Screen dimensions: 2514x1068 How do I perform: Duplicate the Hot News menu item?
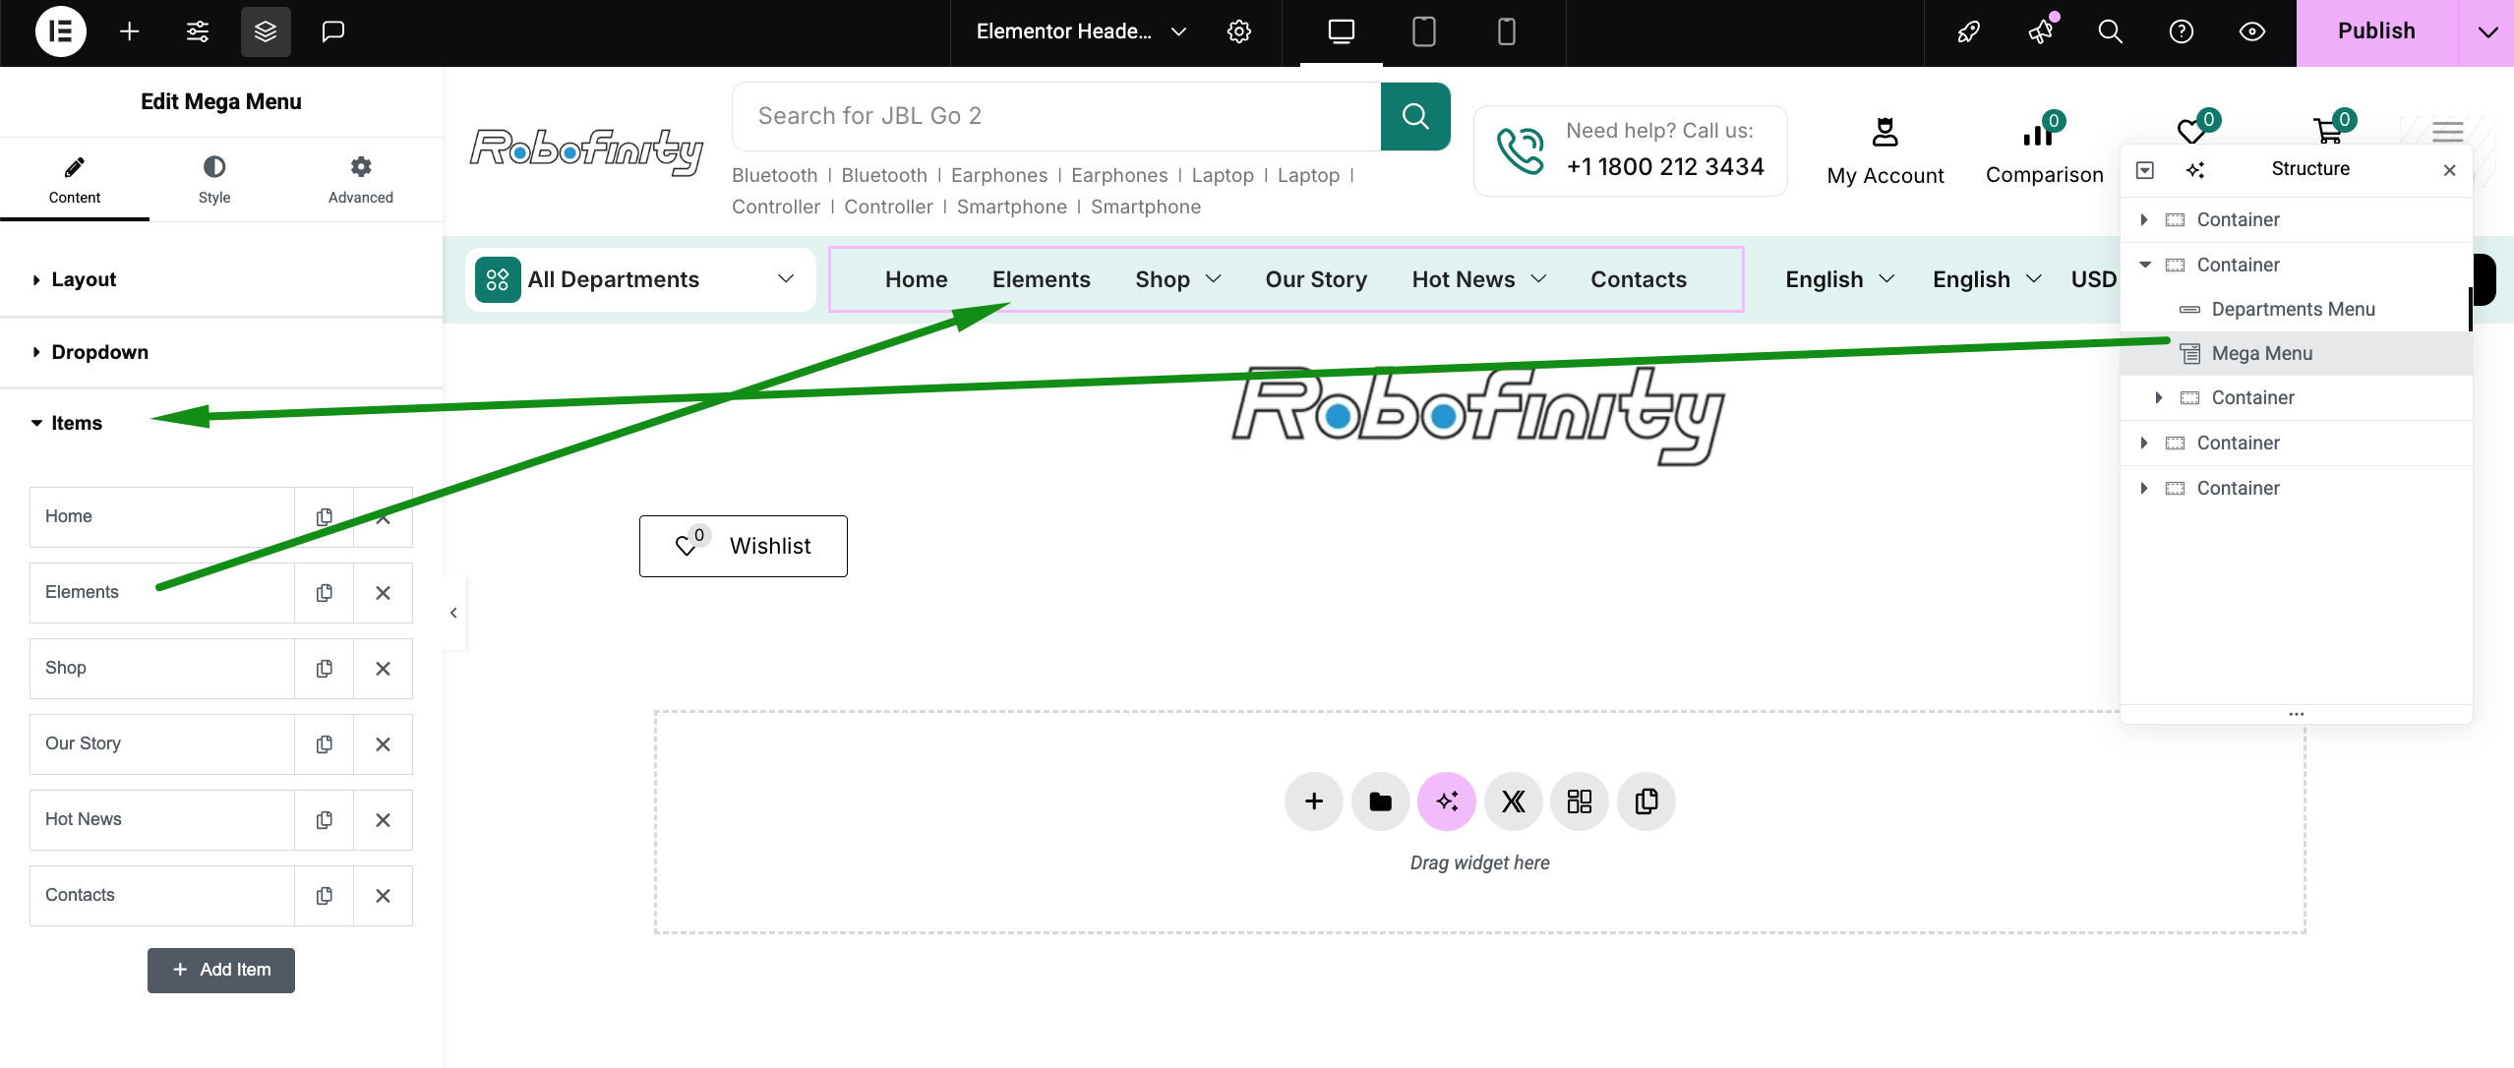click(x=324, y=820)
